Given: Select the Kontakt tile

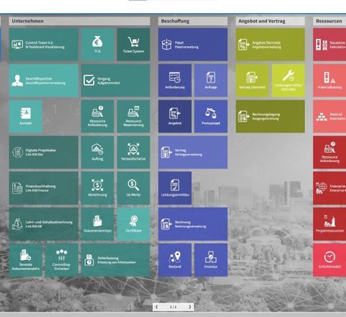Looking at the screenshot, I should coord(26,116).
